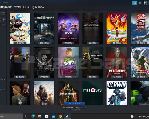Open War Thunder Winged Lions cover
This screenshot has width=149, height=119.
[x=140, y=28]
